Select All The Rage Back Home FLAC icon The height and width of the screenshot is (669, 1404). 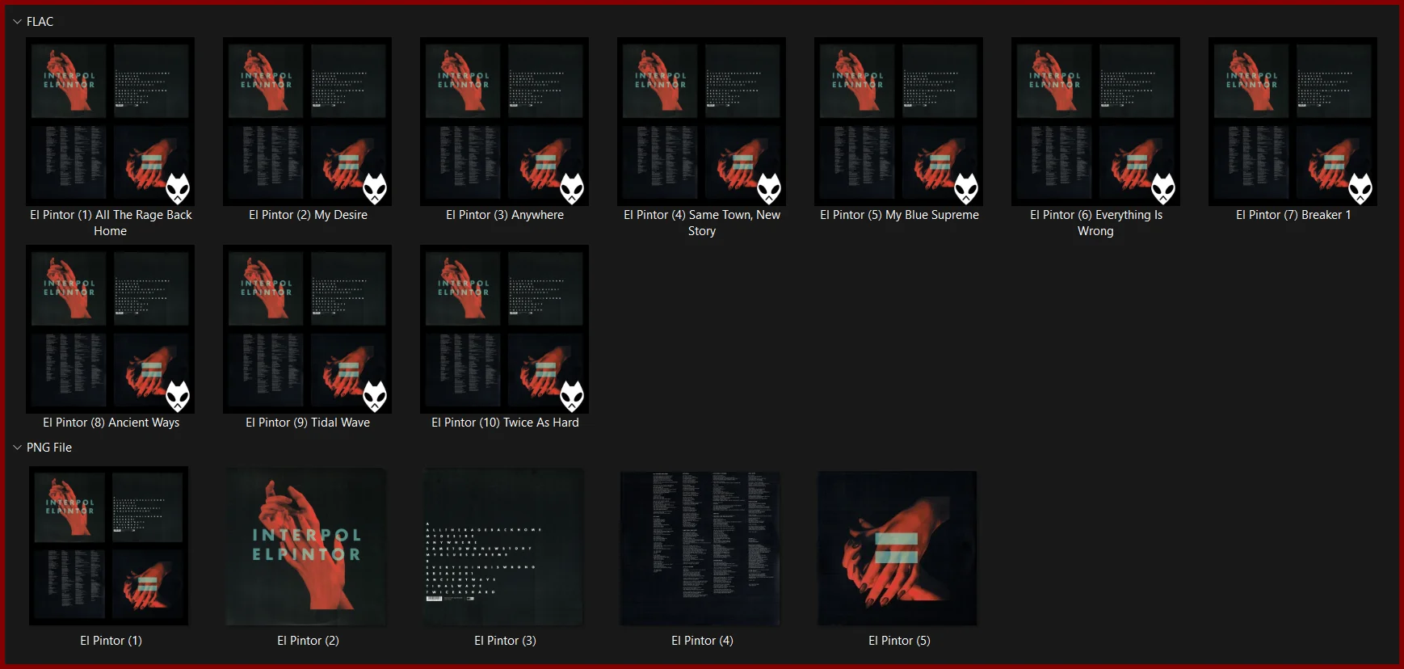click(110, 121)
